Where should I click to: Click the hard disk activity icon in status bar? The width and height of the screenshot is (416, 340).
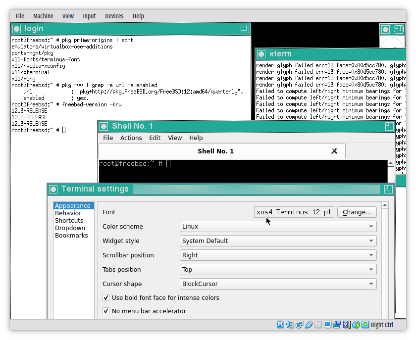pyautogui.click(x=280, y=325)
